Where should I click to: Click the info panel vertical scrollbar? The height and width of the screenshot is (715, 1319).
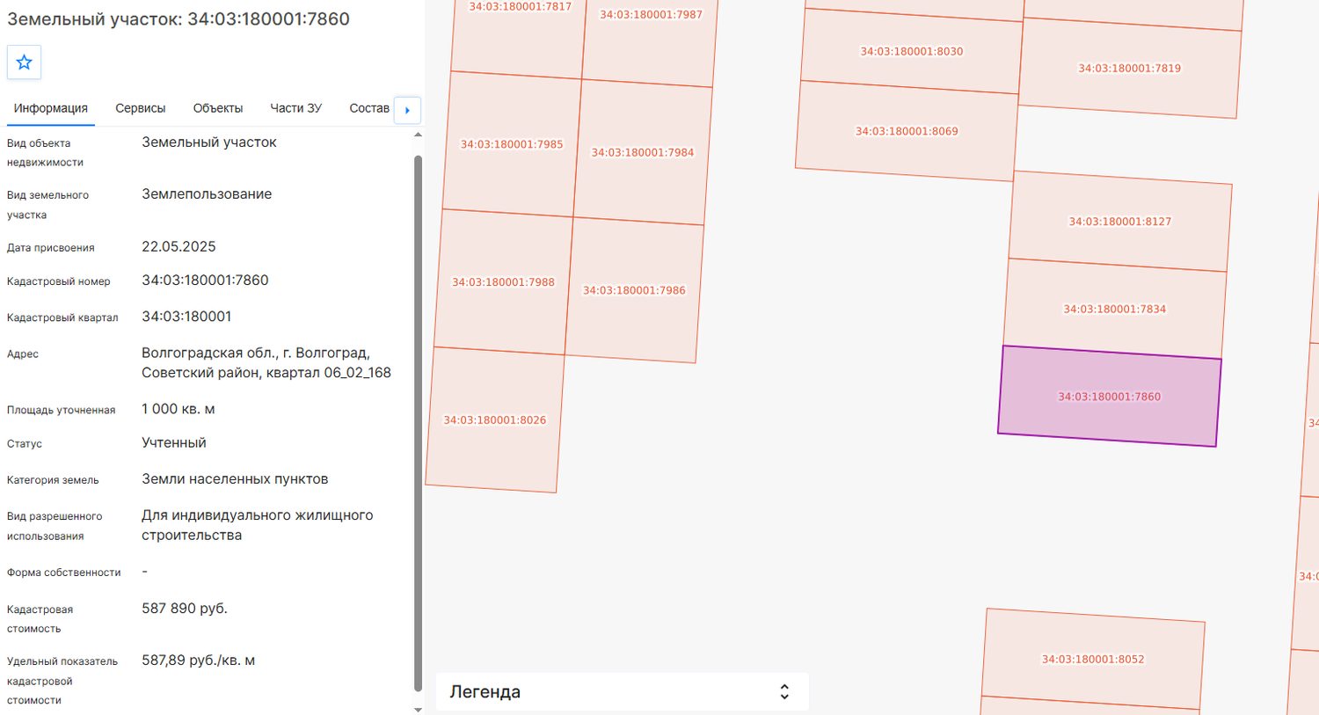(x=418, y=422)
